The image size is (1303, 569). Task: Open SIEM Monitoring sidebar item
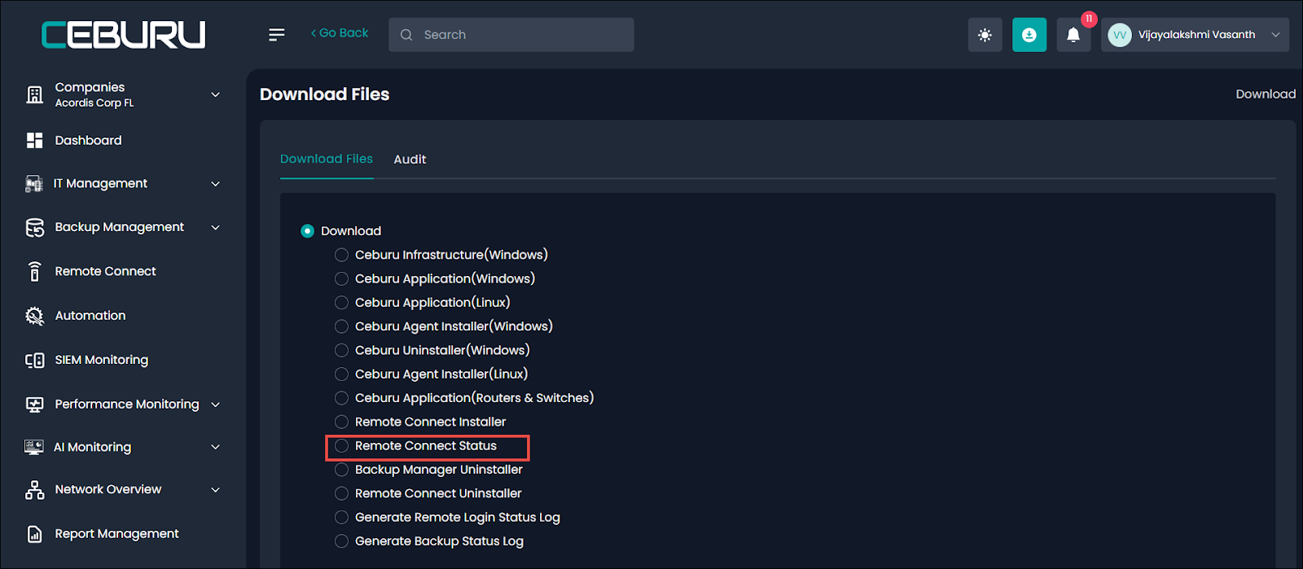102,360
